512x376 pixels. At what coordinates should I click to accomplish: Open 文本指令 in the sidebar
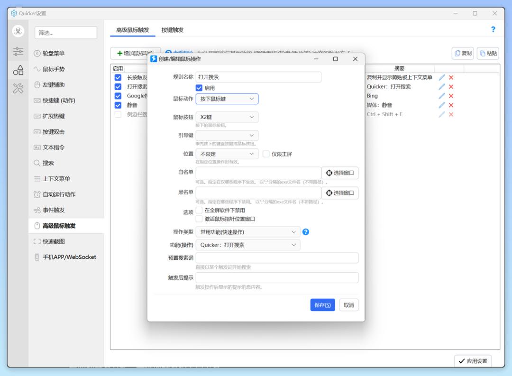coord(66,147)
